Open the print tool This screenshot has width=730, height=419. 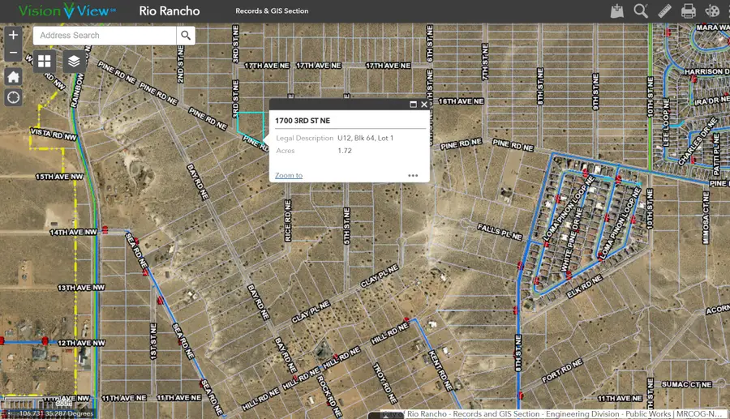(x=689, y=11)
